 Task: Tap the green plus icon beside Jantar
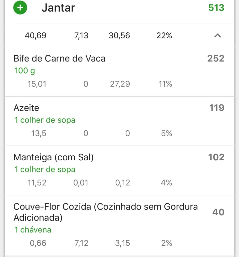point(20,8)
